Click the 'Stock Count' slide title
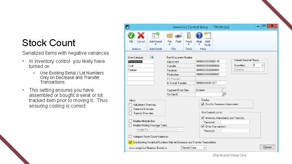 49,43
